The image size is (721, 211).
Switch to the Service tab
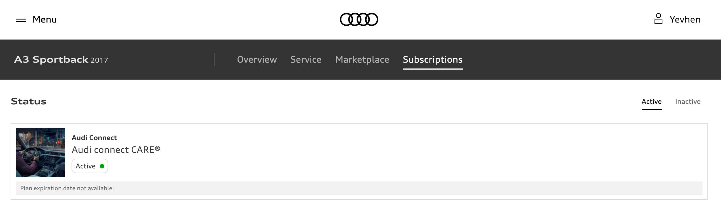click(x=306, y=60)
